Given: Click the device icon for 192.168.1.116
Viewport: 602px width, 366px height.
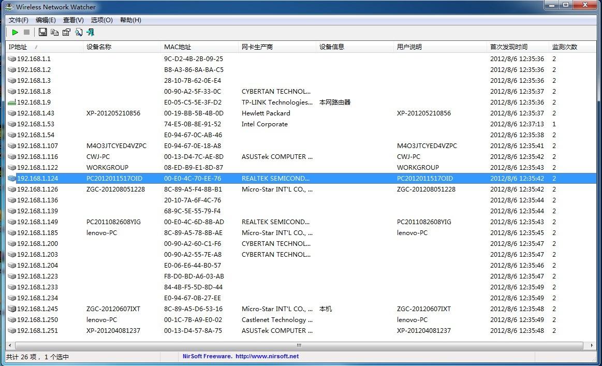Looking at the screenshot, I should 12,157.
